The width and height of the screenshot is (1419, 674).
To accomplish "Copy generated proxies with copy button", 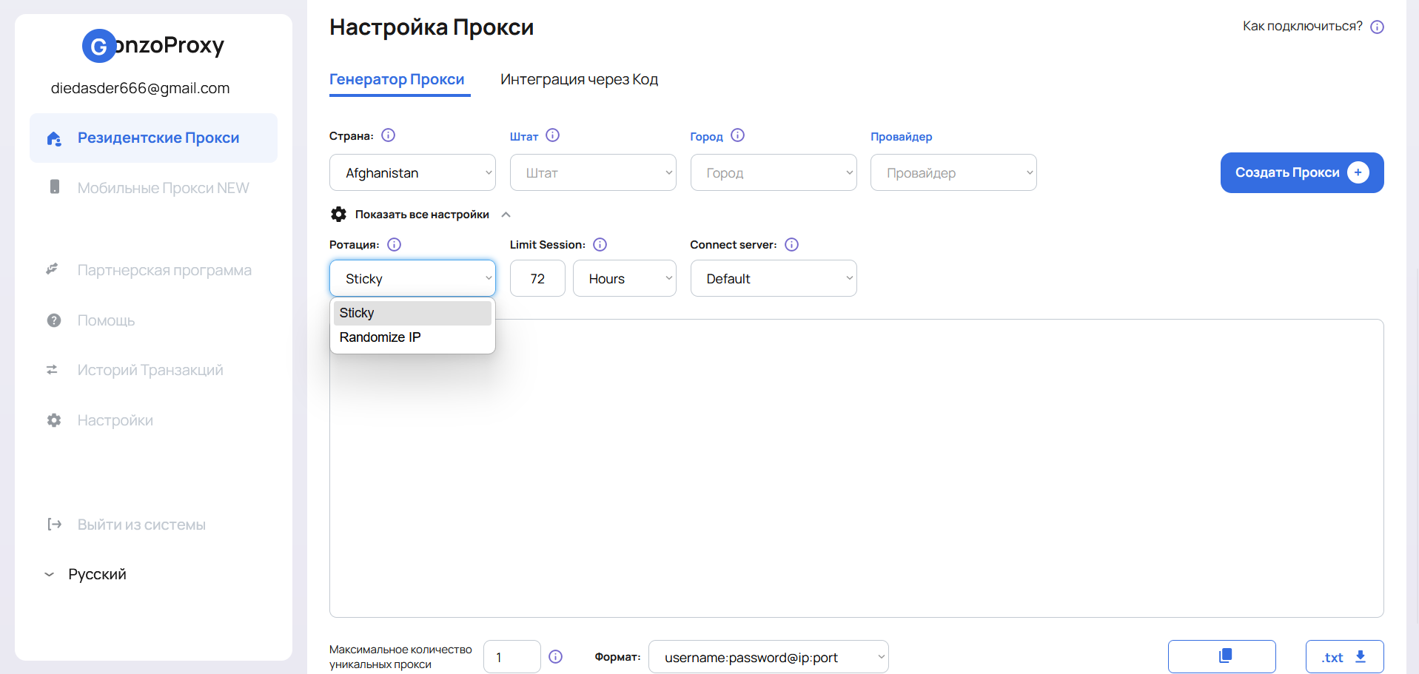I will (1222, 656).
